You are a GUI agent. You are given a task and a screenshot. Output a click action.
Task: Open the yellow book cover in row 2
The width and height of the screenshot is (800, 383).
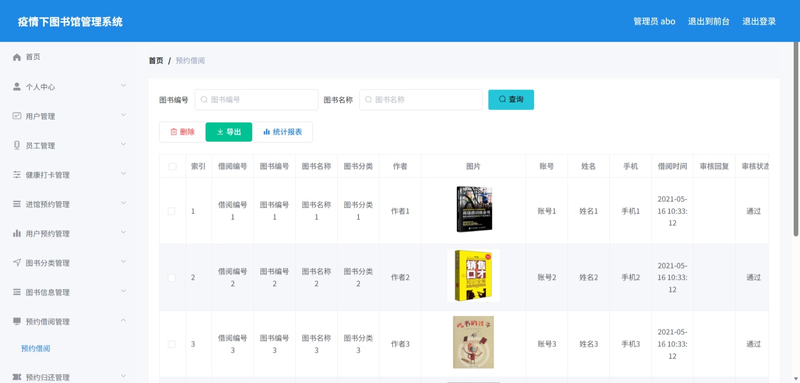click(473, 275)
